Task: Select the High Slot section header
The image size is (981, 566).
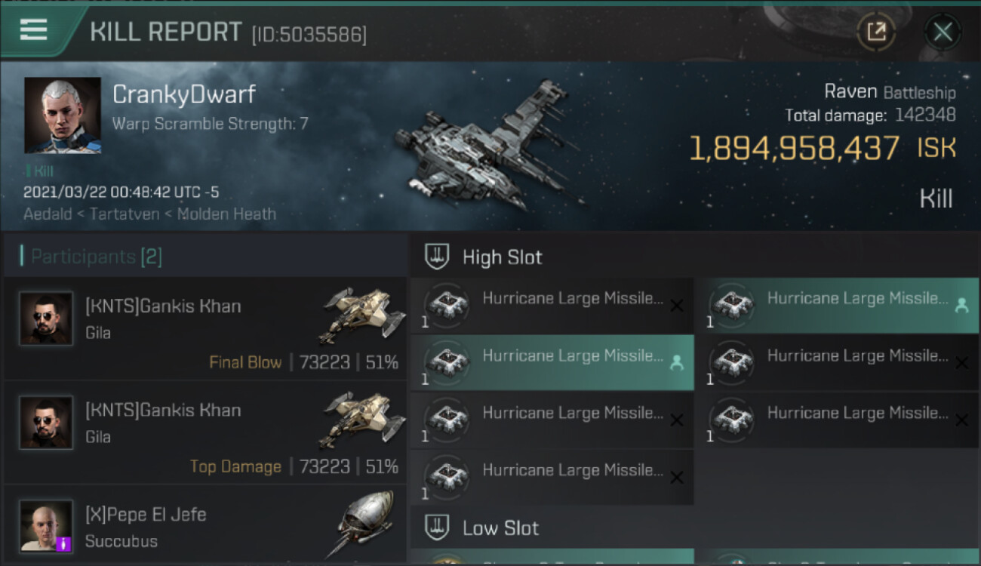Action: point(502,257)
